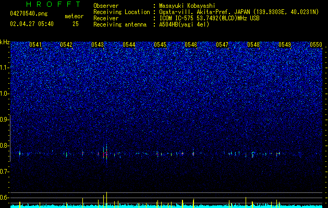
Task: Click the 0547 time axis label
Action: click(222, 45)
